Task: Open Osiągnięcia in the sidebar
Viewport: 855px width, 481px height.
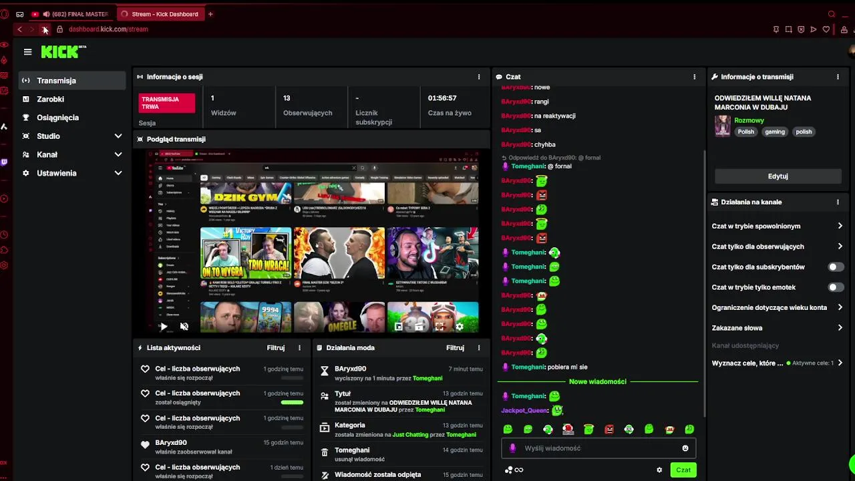Action: (x=72, y=118)
